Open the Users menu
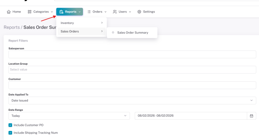Screen dimensions: 259x140 pyautogui.click(x=122, y=12)
